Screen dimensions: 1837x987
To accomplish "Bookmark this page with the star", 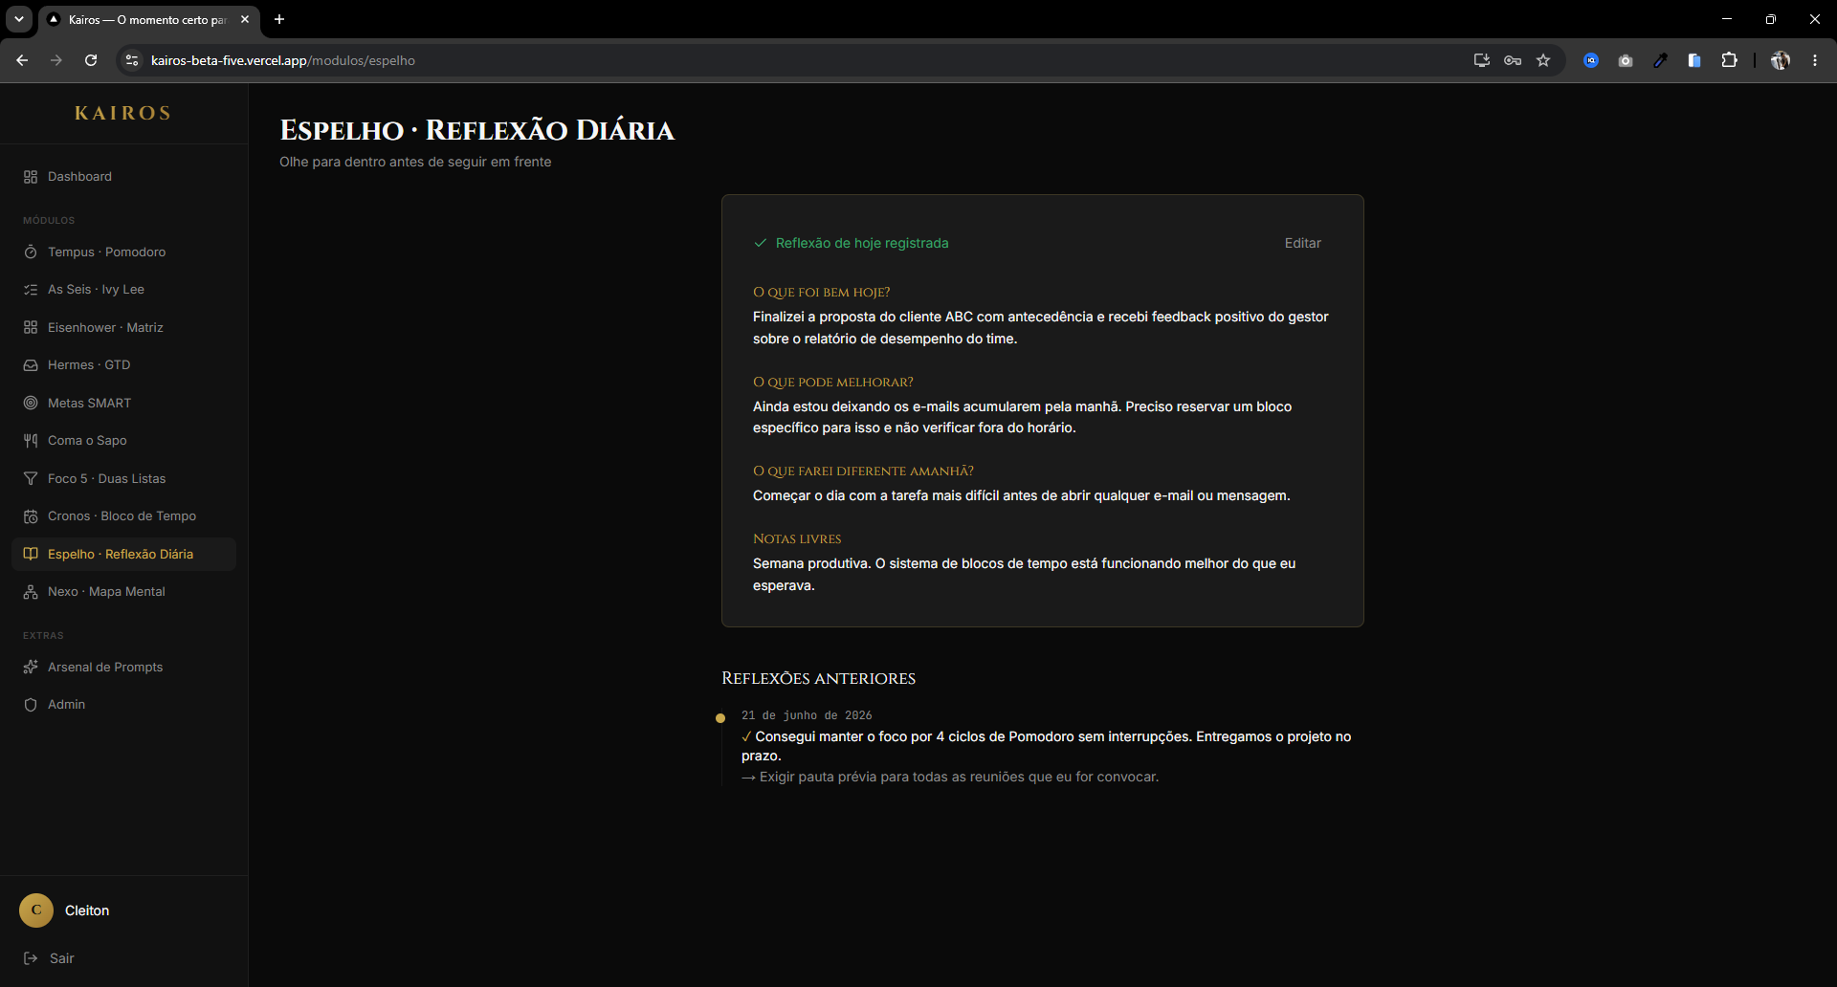I will (x=1543, y=60).
